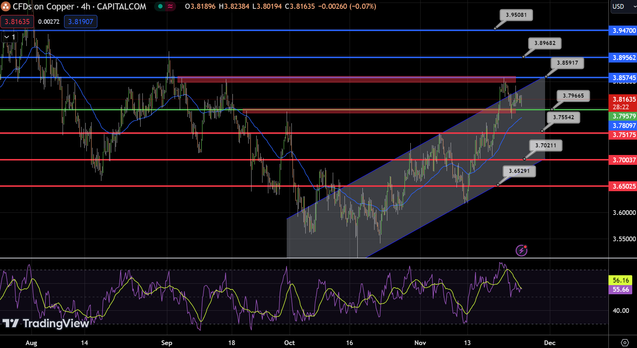Click the purple lightning flash icon
This screenshot has height=348, width=637.
521,250
